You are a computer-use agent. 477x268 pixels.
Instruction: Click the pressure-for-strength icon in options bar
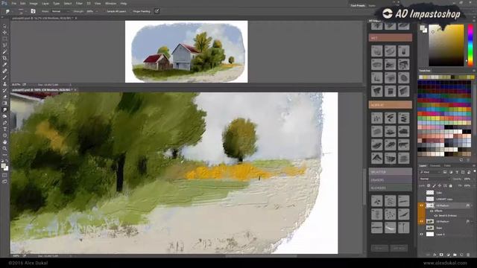[x=157, y=11]
